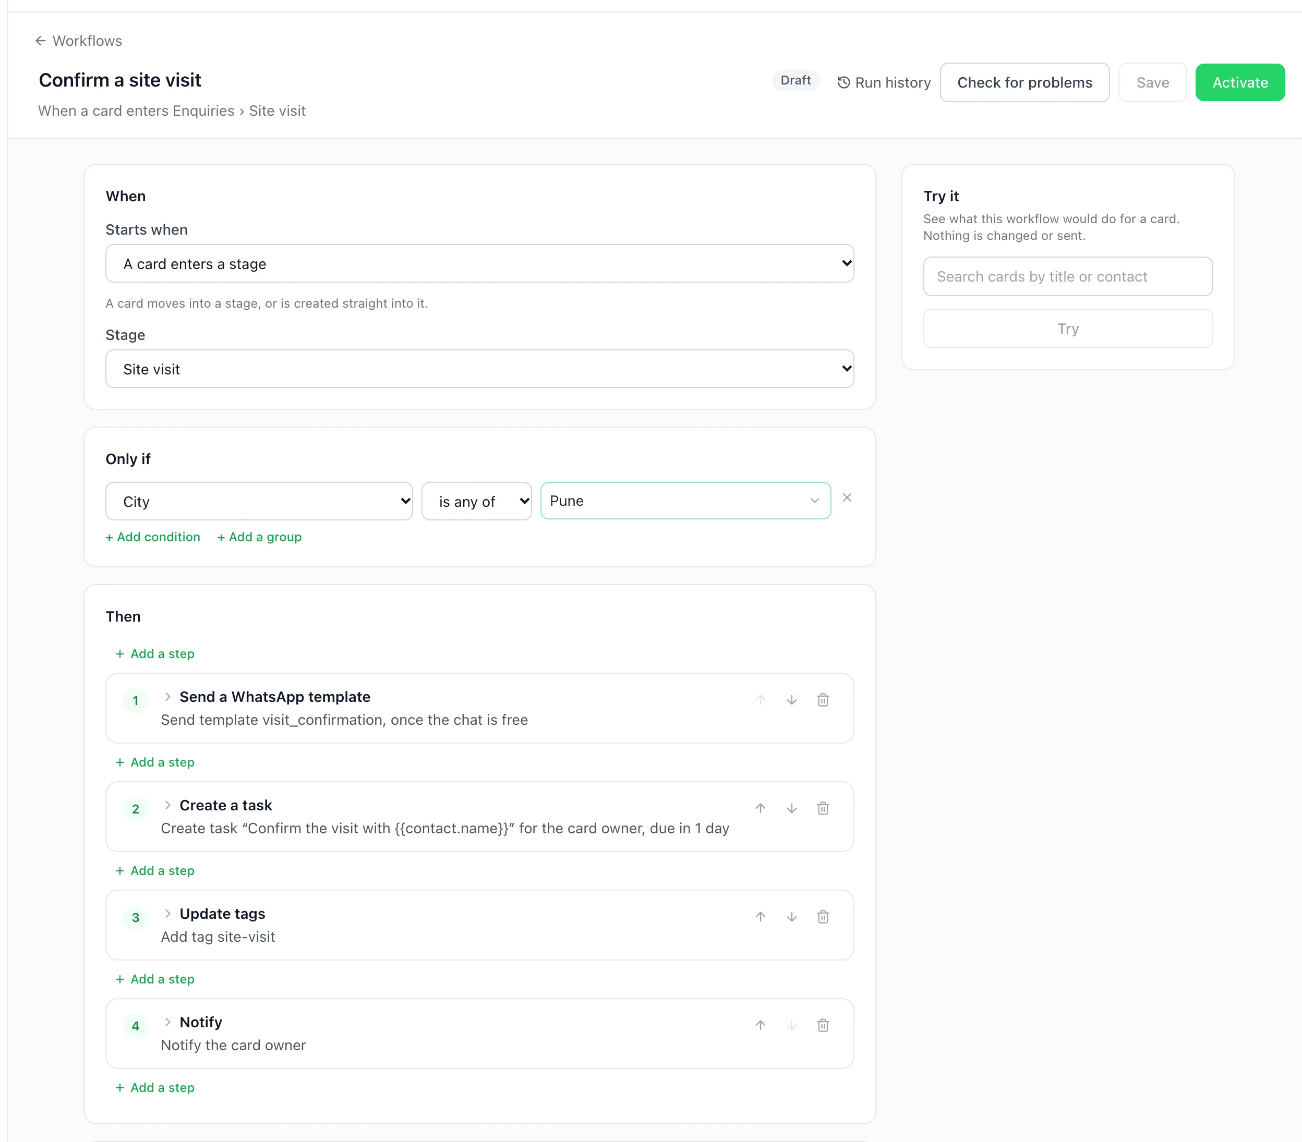Click the Confirm a site visit title
Image resolution: width=1302 pixels, height=1142 pixels.
(x=120, y=80)
